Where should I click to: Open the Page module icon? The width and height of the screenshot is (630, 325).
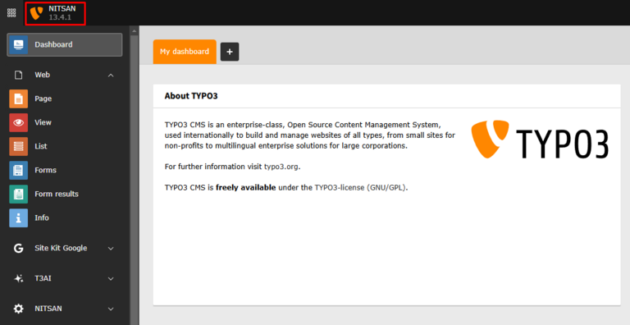pos(19,98)
